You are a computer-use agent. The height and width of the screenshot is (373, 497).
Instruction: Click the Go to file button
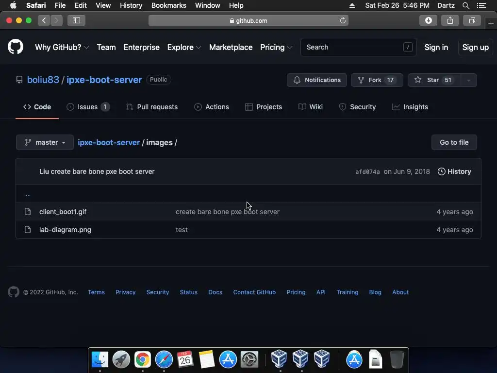pos(454,142)
